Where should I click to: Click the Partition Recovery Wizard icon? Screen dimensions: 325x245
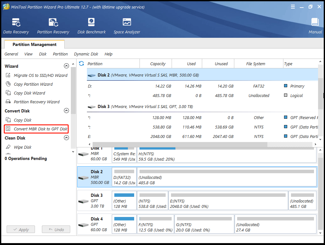(x=8, y=102)
